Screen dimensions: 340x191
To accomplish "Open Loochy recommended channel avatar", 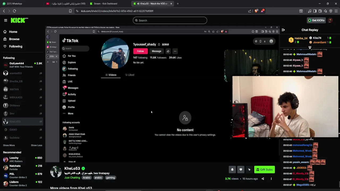I will [x=6, y=159].
